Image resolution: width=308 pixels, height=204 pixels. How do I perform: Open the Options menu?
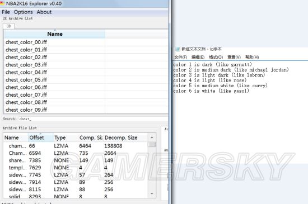(x=23, y=12)
